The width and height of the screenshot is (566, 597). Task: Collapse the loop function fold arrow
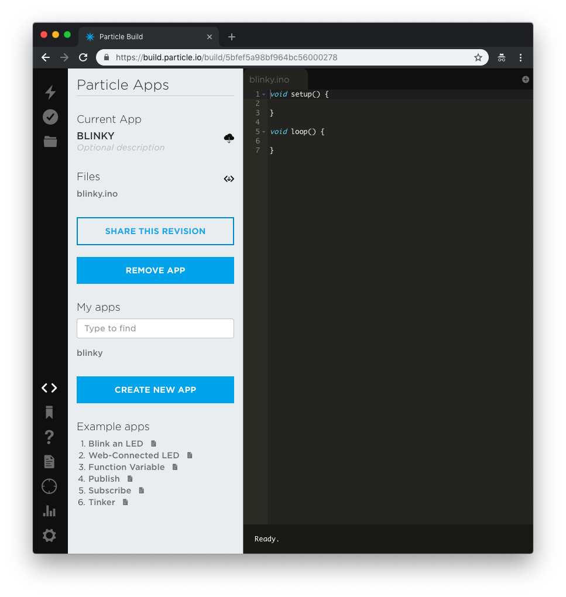pyautogui.click(x=264, y=132)
